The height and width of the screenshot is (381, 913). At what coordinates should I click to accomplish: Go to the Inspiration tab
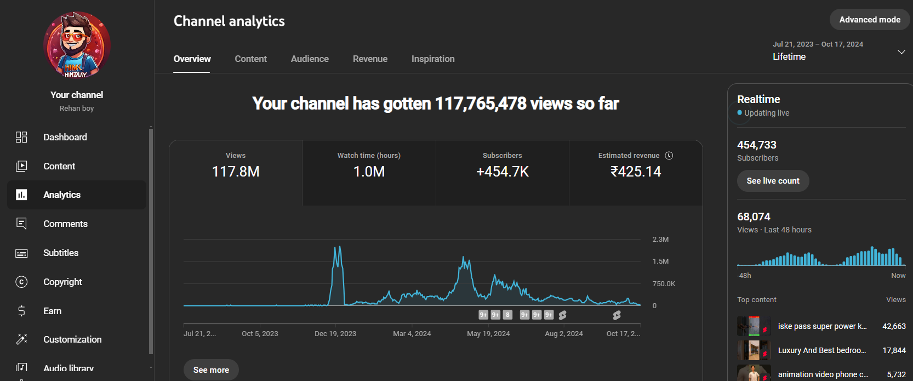433,59
